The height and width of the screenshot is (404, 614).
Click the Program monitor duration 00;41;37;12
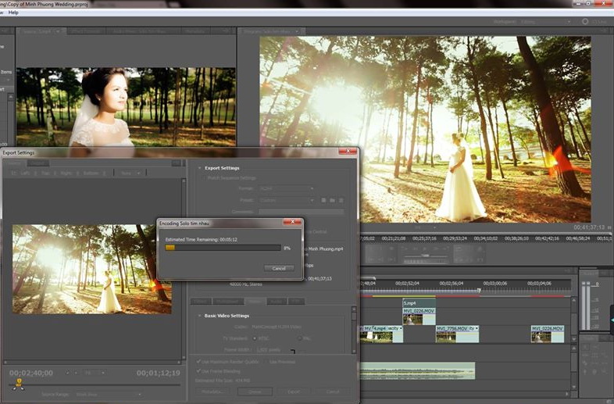[x=589, y=227]
